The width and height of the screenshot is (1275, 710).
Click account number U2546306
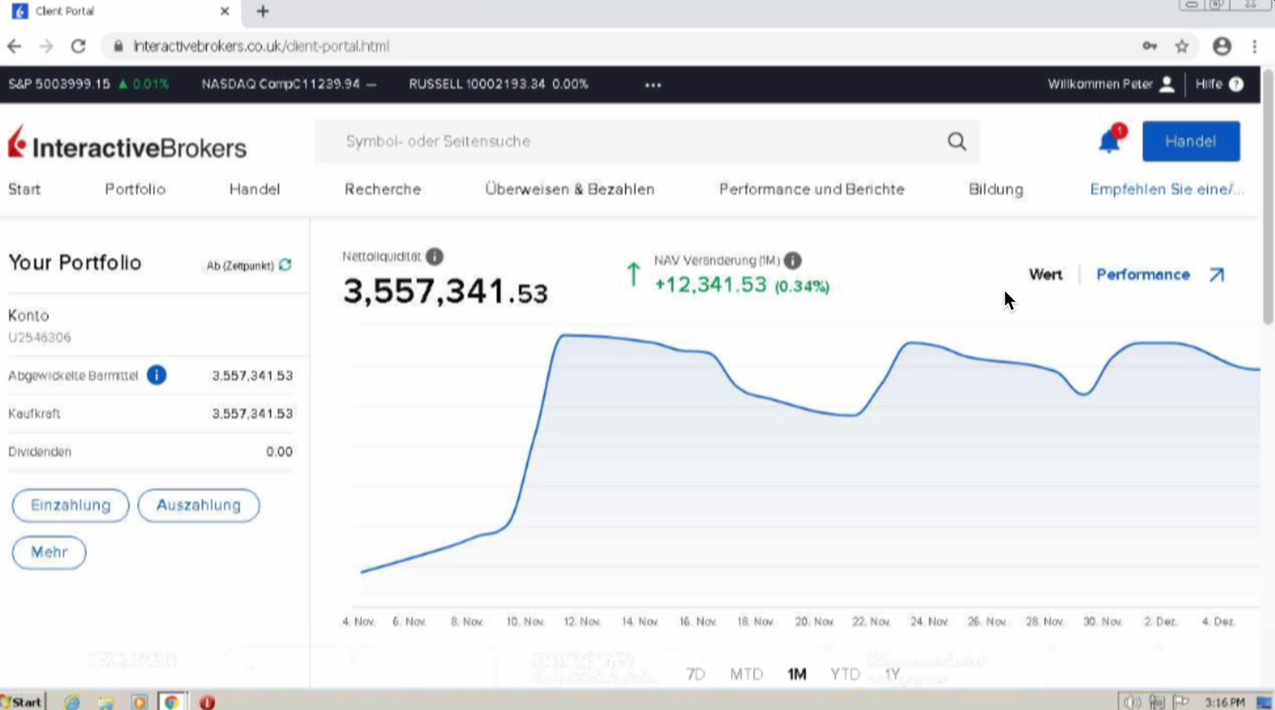(x=39, y=338)
